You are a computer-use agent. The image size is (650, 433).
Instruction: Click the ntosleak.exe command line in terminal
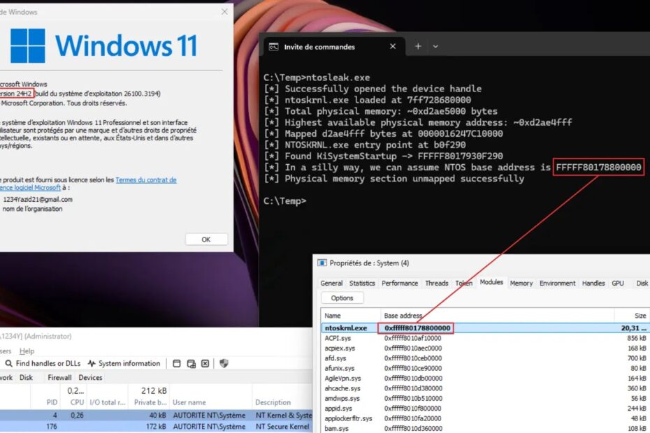(x=317, y=78)
